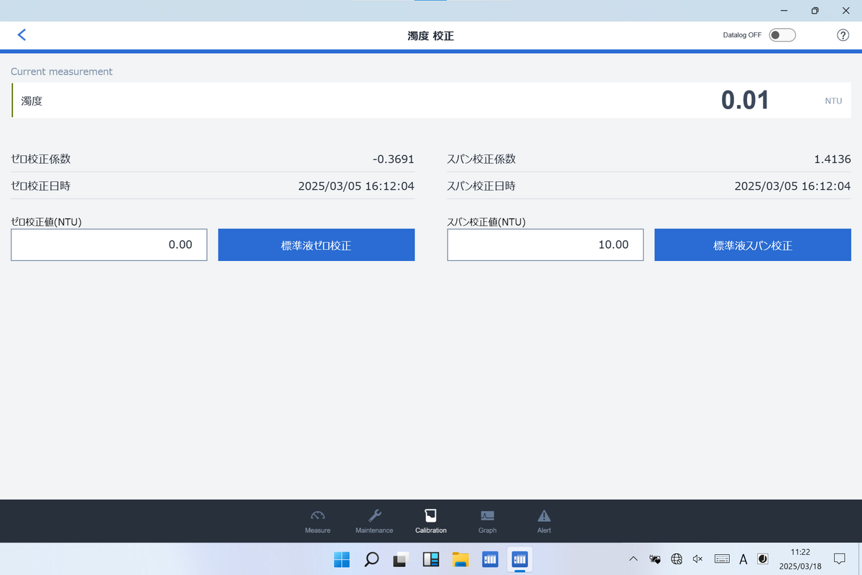Click the touch keyboard tray icon
The height and width of the screenshot is (575, 862).
pos(722,559)
